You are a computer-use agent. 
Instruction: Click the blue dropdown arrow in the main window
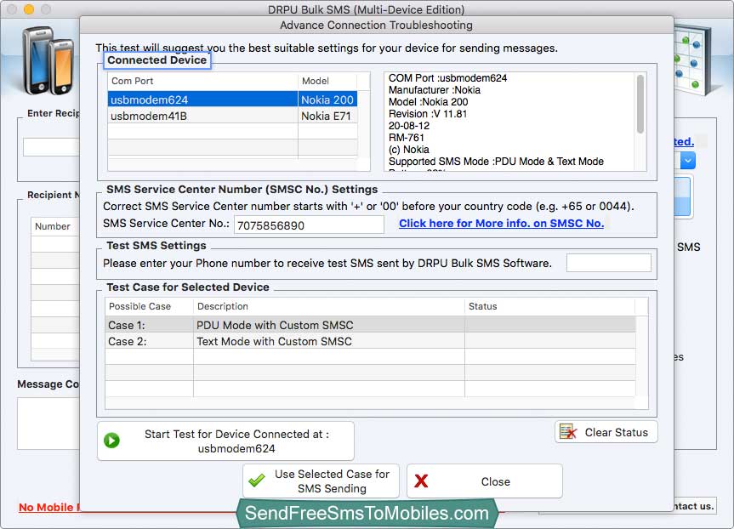(687, 161)
